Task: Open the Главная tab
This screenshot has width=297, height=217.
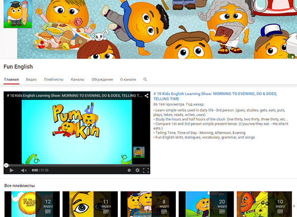Action: (11, 79)
